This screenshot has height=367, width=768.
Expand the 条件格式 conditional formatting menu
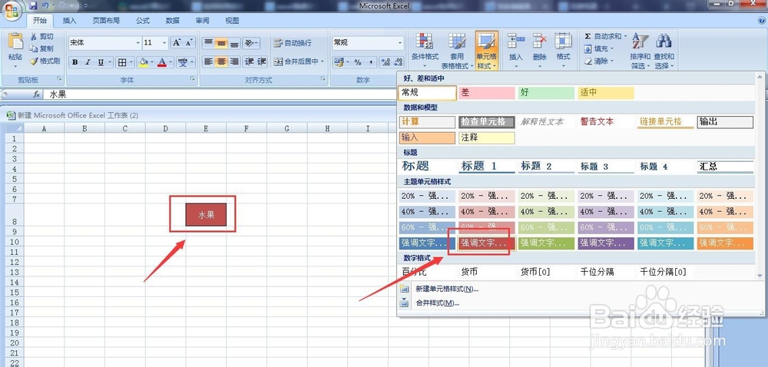point(425,51)
